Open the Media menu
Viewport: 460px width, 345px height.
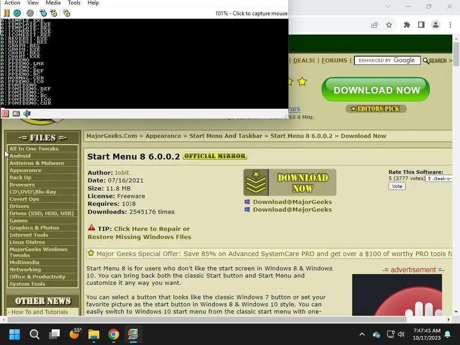pos(53,3)
